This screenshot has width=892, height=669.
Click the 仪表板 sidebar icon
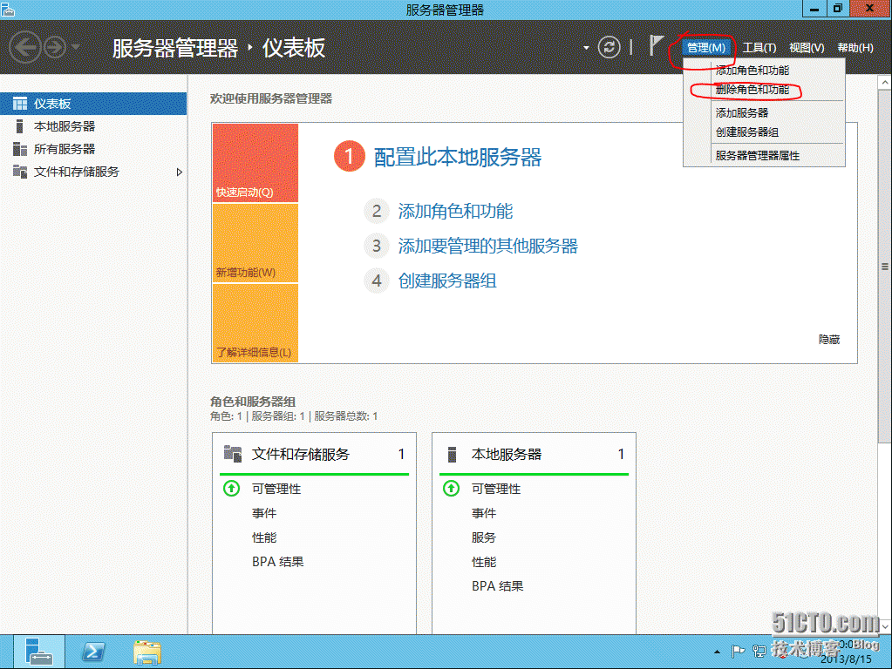(20, 104)
